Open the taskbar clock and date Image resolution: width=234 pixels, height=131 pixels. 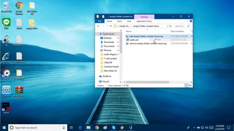[x=220, y=127]
